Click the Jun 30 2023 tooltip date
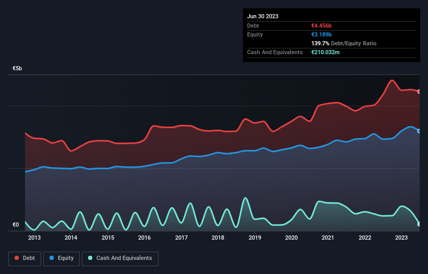 [x=263, y=16]
